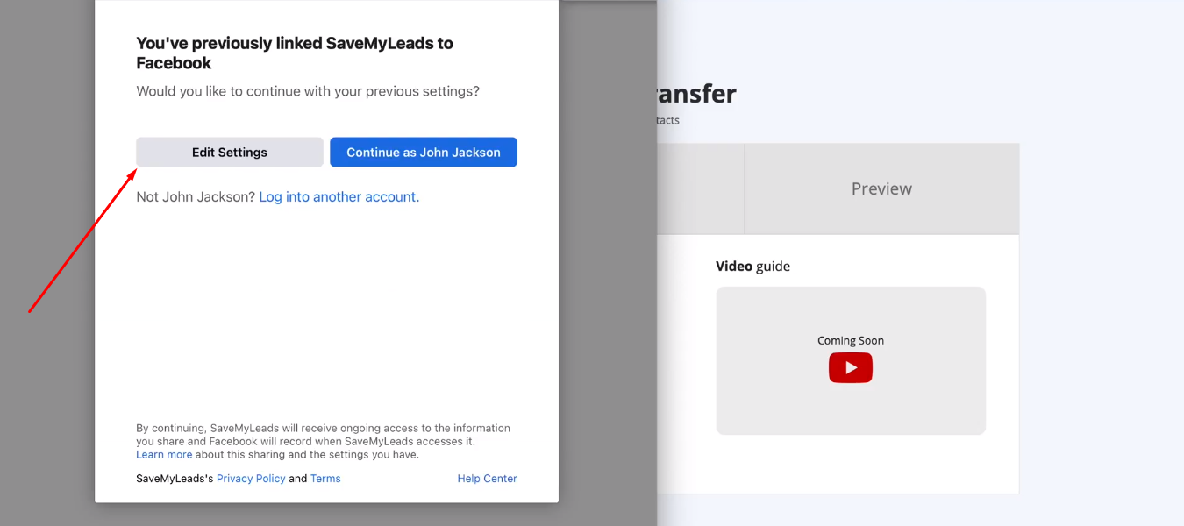Viewport: 1184px width, 526px height.
Task: Open the Help Center link
Action: tap(487, 479)
